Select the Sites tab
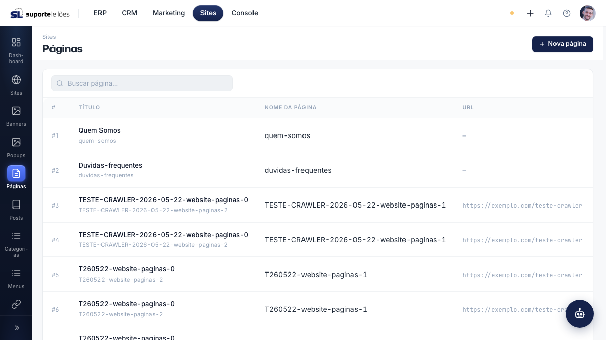 point(208,13)
